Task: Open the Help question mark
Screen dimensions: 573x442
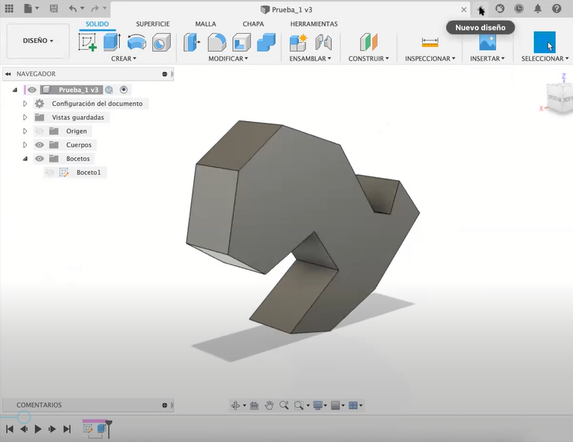Action: click(557, 8)
